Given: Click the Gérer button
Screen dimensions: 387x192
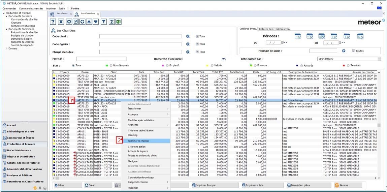Looking at the screenshot, I should (68, 185).
